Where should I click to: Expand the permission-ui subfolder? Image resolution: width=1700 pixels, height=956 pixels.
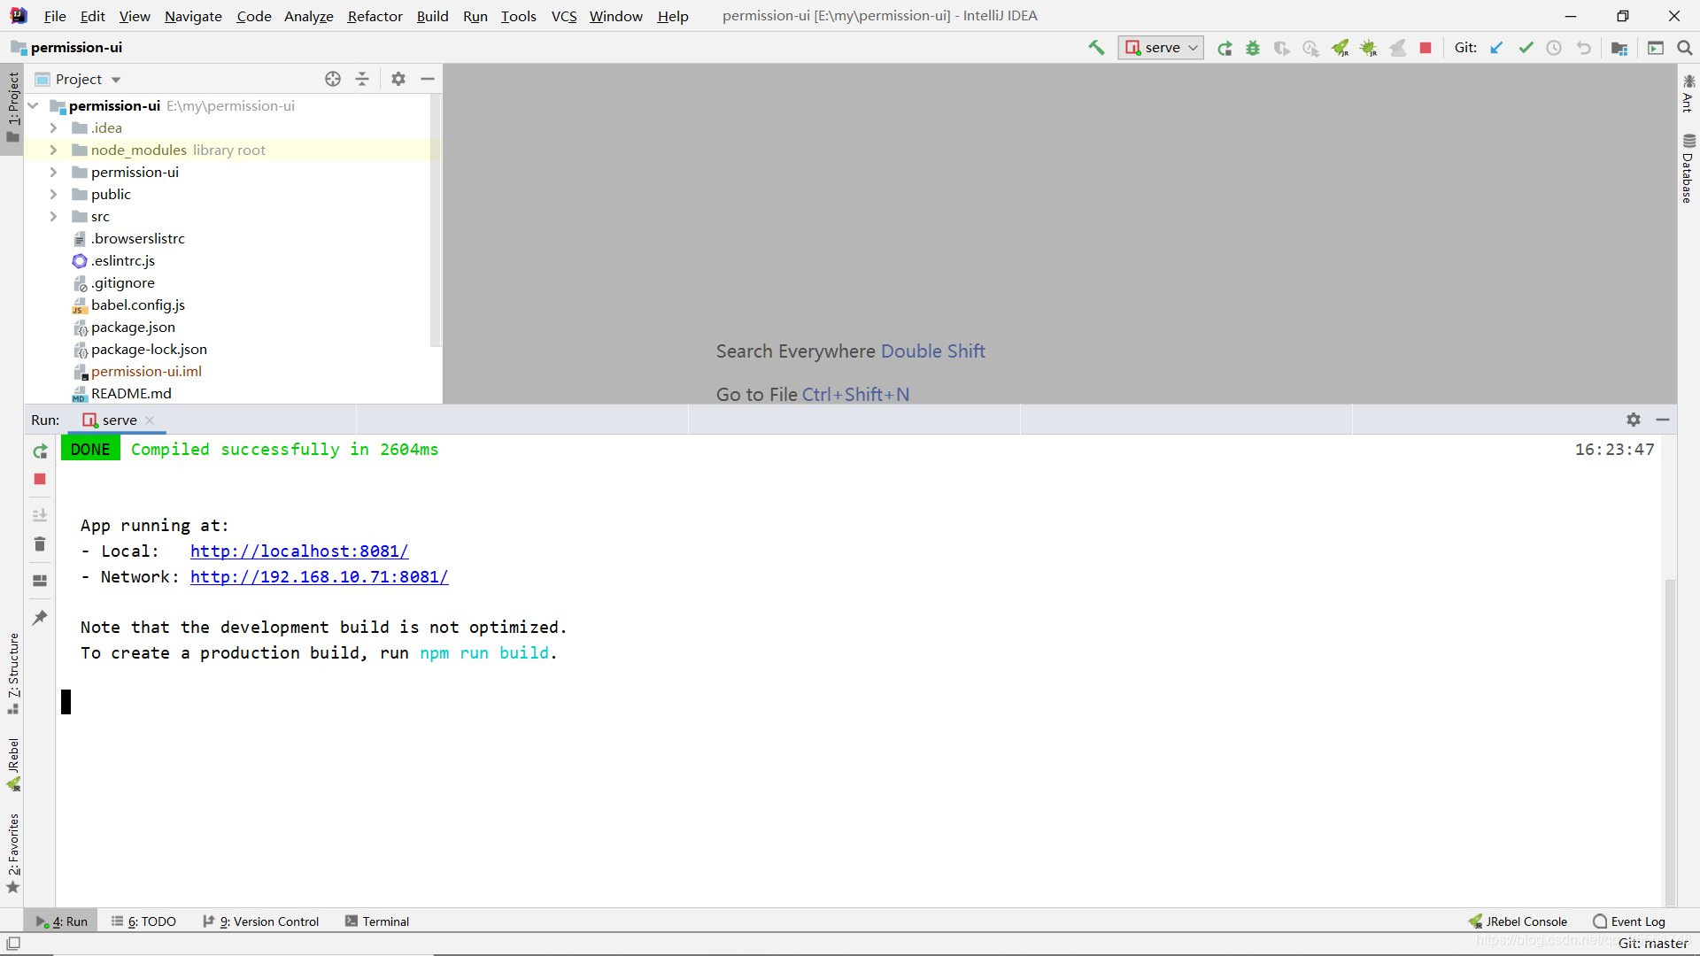(53, 172)
